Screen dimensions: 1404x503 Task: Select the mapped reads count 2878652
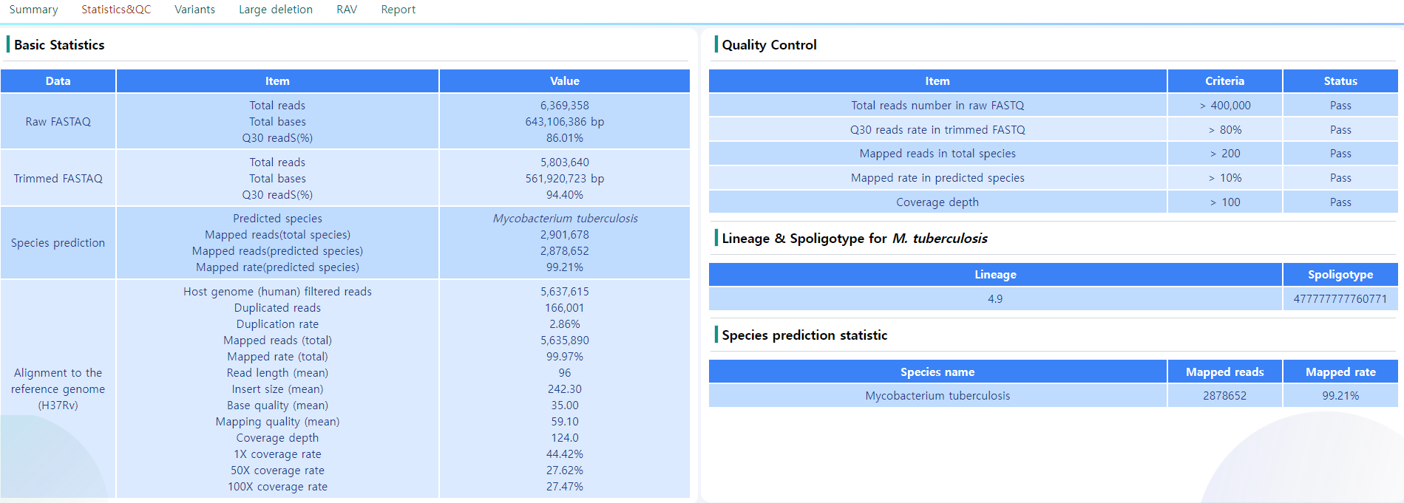pos(1225,396)
